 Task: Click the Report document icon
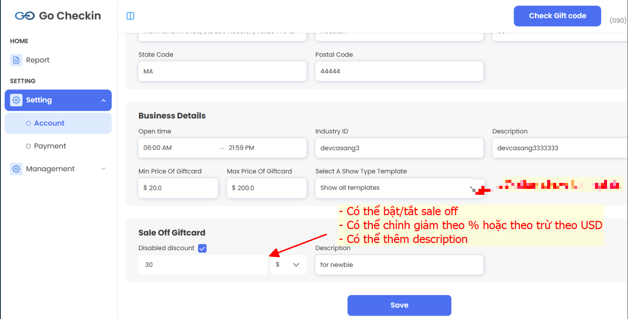point(16,60)
